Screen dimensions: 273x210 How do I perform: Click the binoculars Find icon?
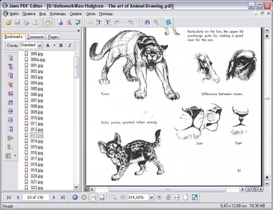coord(147,22)
